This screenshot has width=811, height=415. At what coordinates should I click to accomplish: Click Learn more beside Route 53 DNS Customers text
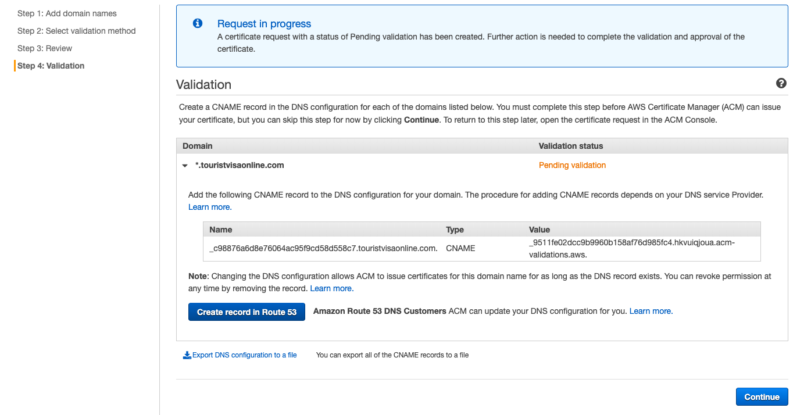[x=651, y=311]
